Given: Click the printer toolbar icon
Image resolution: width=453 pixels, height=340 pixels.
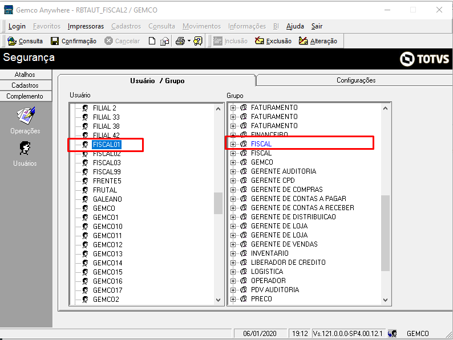Looking at the screenshot, I should point(180,41).
